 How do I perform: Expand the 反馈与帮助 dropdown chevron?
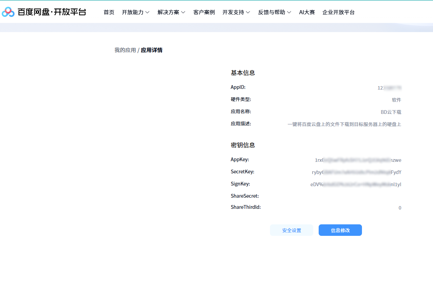point(290,13)
